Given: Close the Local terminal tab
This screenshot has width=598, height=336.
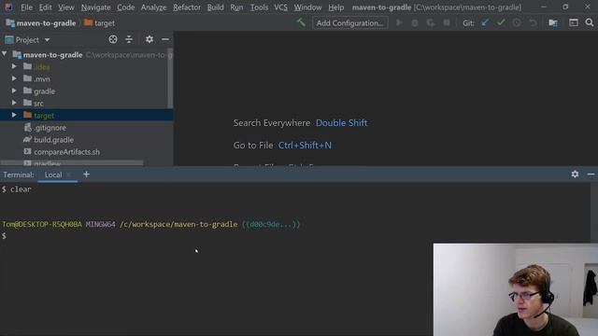Looking at the screenshot, I should pyautogui.click(x=68, y=175).
